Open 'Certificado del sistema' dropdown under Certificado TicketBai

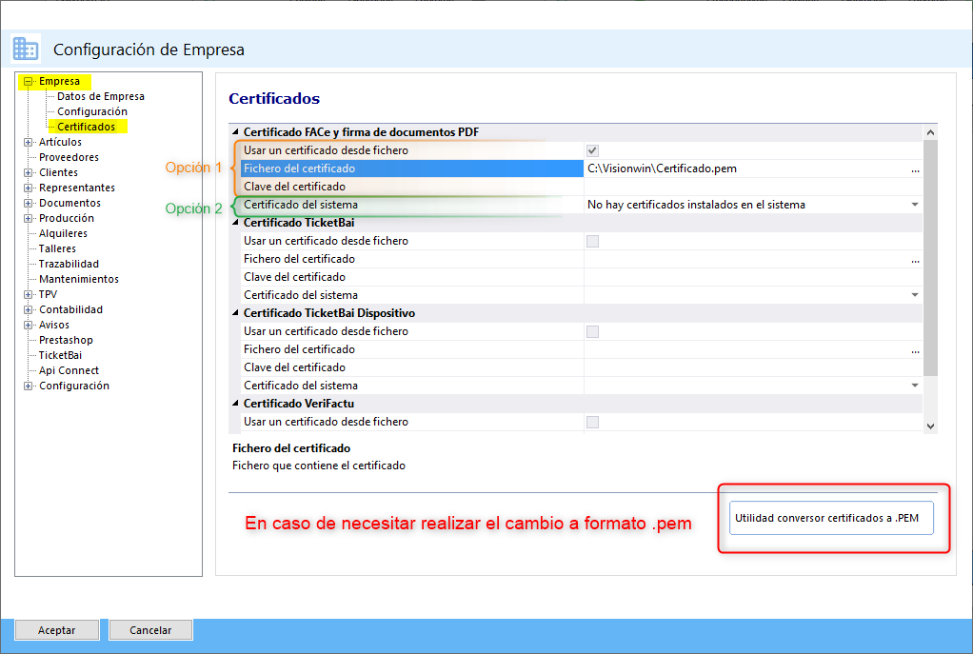pos(915,295)
